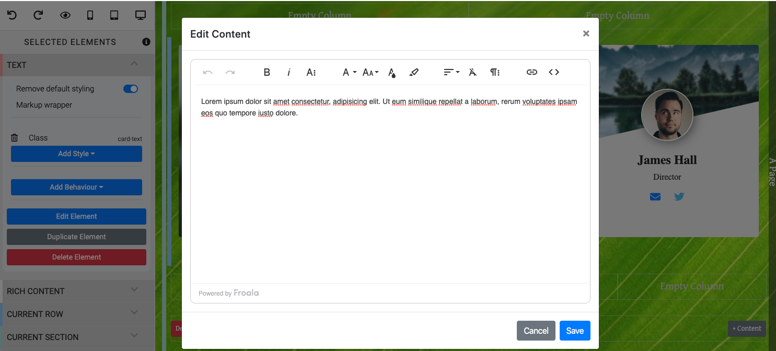Open the Paragraph Style tool
Screen dimensions: 776x351
click(494, 73)
